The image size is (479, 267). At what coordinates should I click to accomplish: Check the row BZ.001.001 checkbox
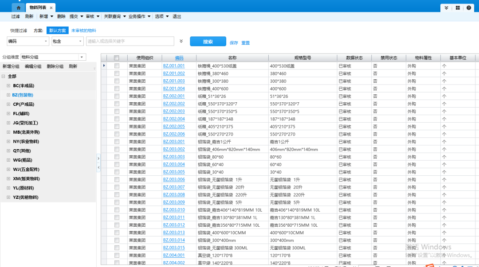[117, 66]
